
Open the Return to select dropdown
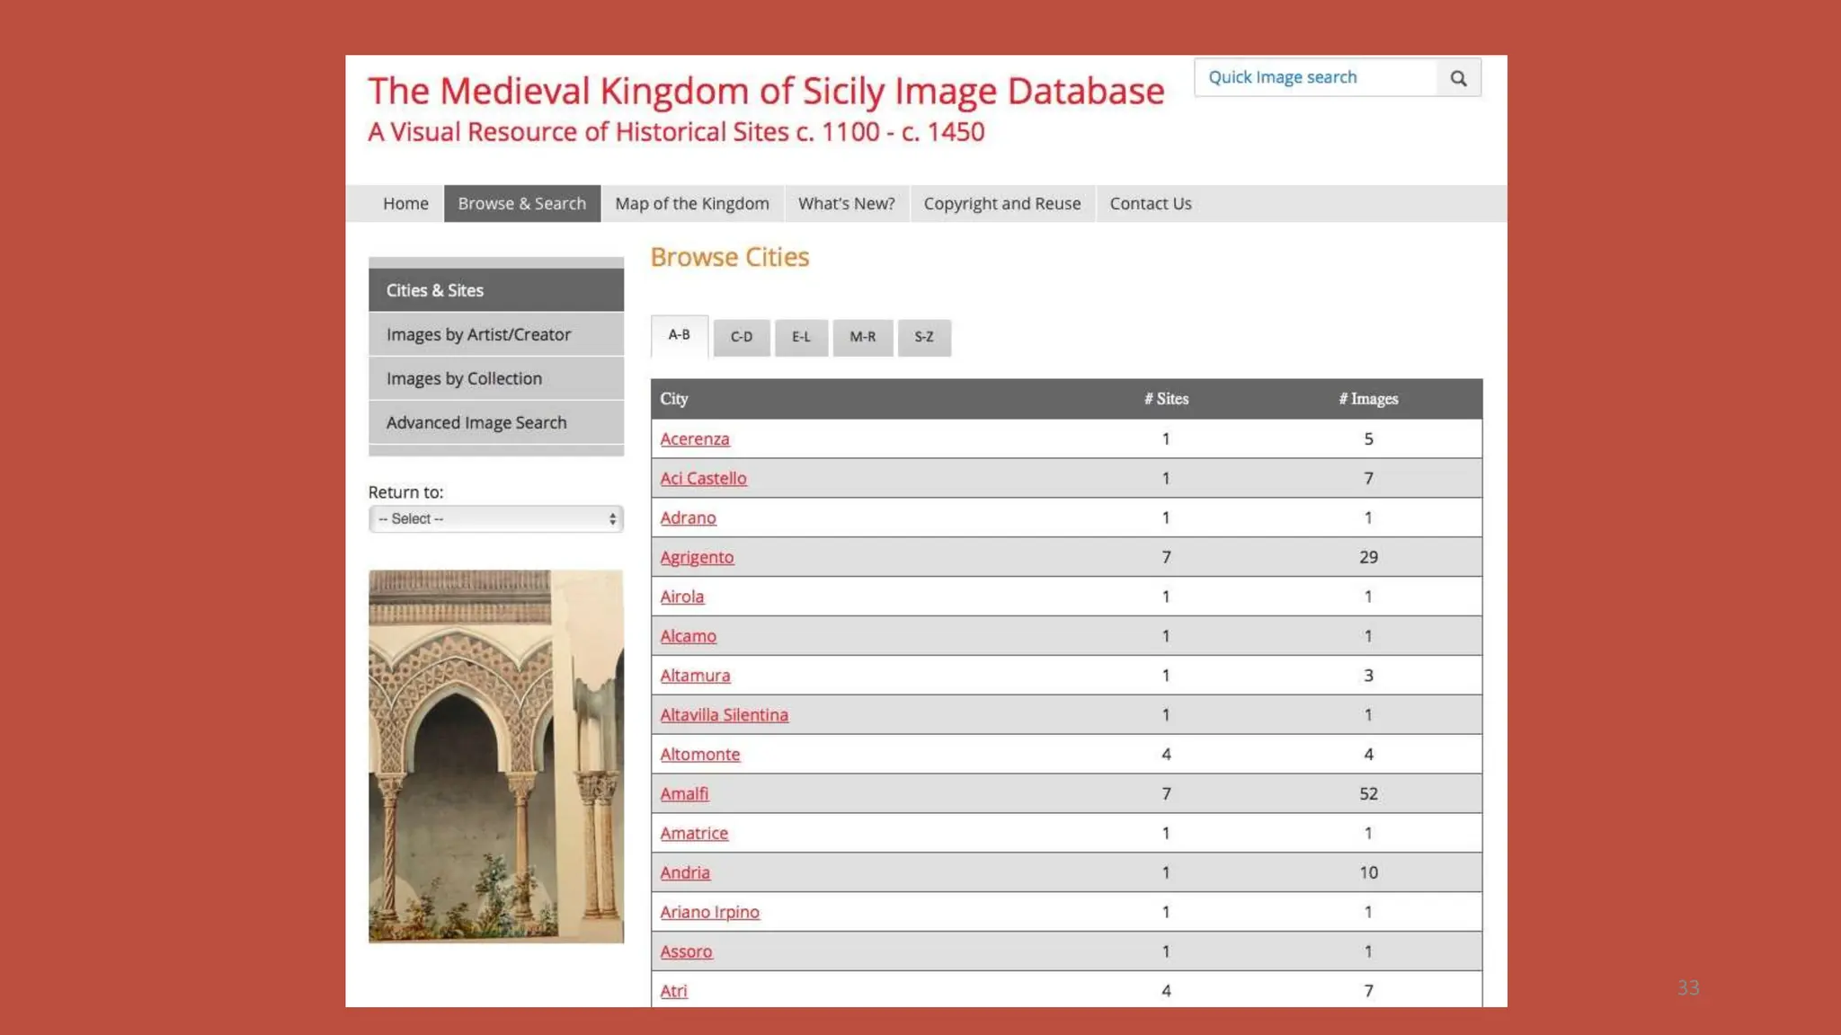pos(495,519)
